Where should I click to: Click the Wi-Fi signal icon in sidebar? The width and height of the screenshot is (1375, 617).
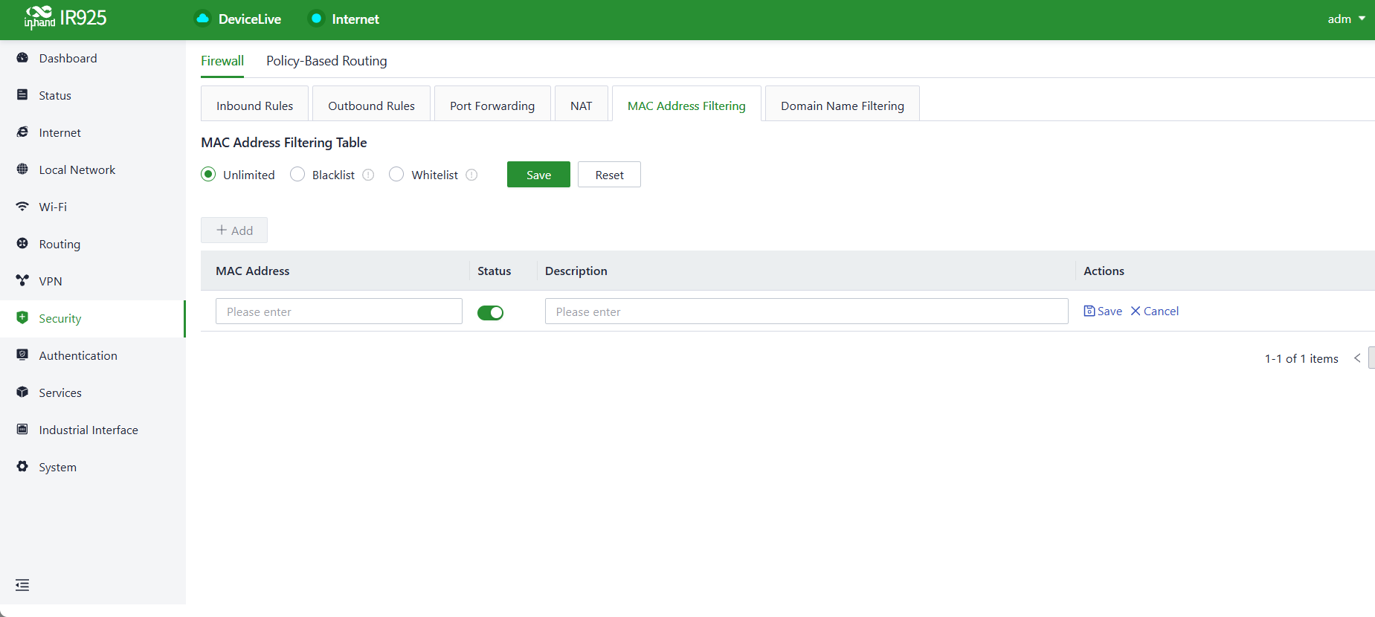click(x=22, y=207)
